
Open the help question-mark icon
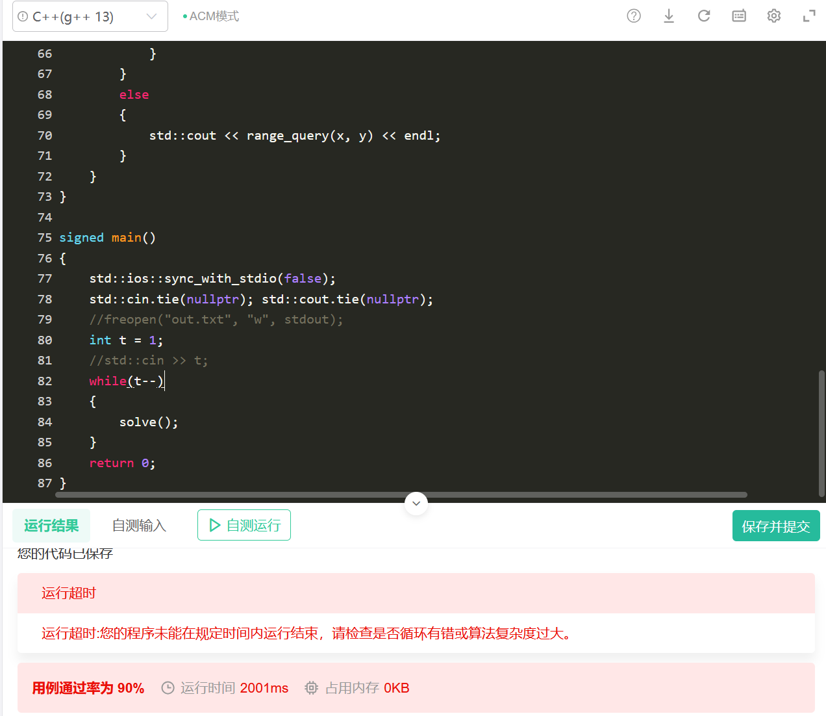pyautogui.click(x=633, y=16)
